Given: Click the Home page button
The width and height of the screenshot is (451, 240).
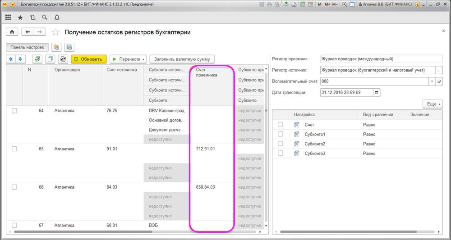Looking at the screenshot, I should coord(12,32).
